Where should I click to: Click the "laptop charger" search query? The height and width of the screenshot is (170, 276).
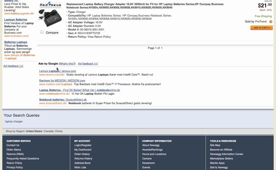pyautogui.click(x=14, y=121)
